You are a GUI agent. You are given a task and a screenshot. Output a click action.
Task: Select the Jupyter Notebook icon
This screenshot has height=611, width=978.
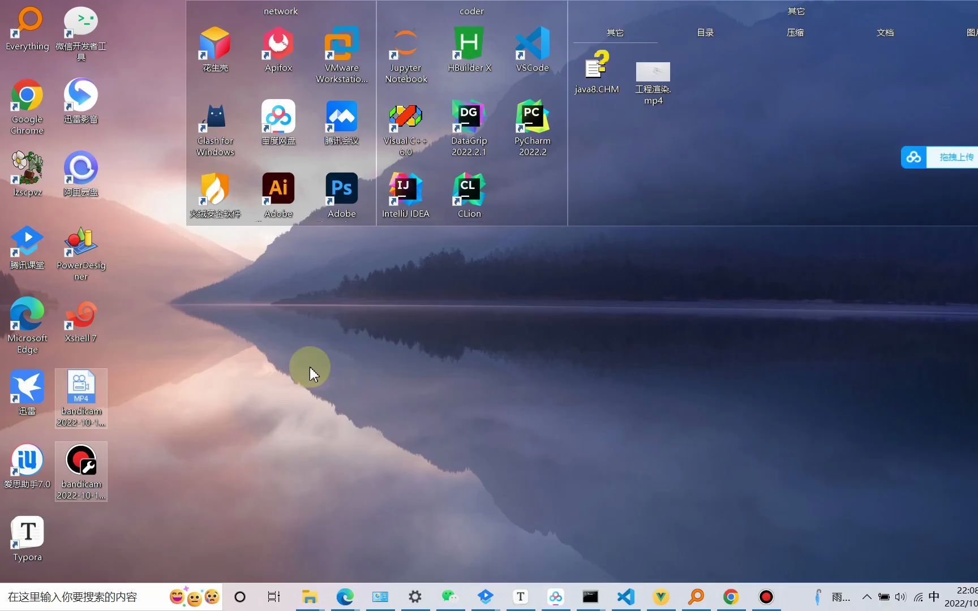406,55
